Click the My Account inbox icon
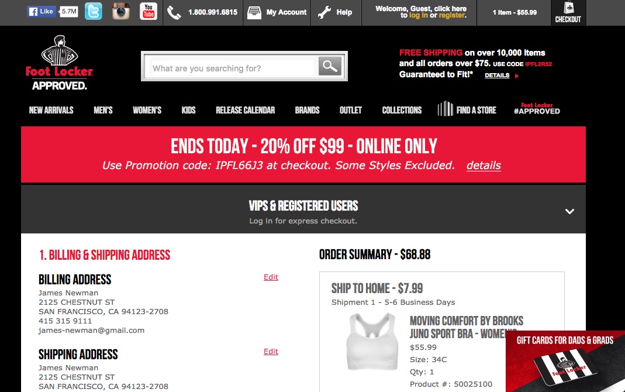Viewport: 625px width, 392px height. pyautogui.click(x=254, y=13)
